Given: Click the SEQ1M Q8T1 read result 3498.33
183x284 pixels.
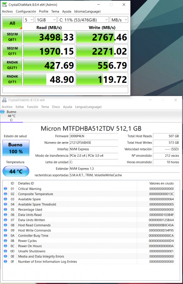Looking at the screenshot, I should tap(49, 37).
